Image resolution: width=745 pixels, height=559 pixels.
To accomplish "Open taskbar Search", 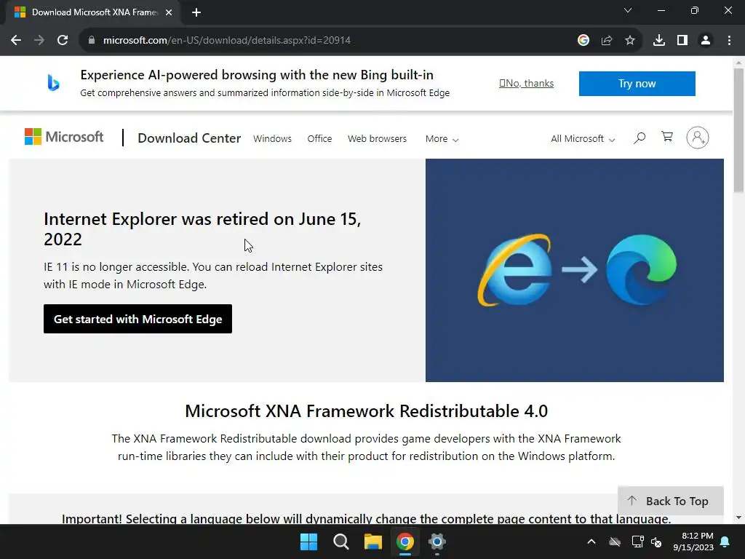I will click(341, 542).
